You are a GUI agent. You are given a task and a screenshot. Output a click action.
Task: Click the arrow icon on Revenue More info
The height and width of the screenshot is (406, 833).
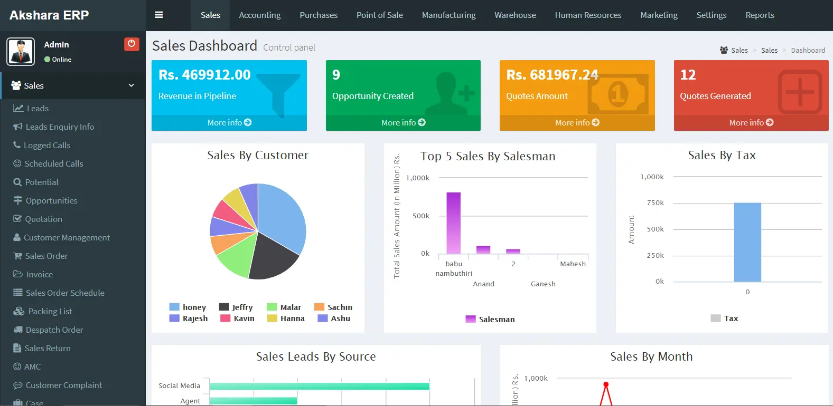248,122
